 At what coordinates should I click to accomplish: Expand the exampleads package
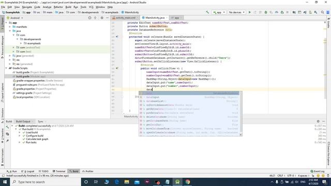point(21,43)
